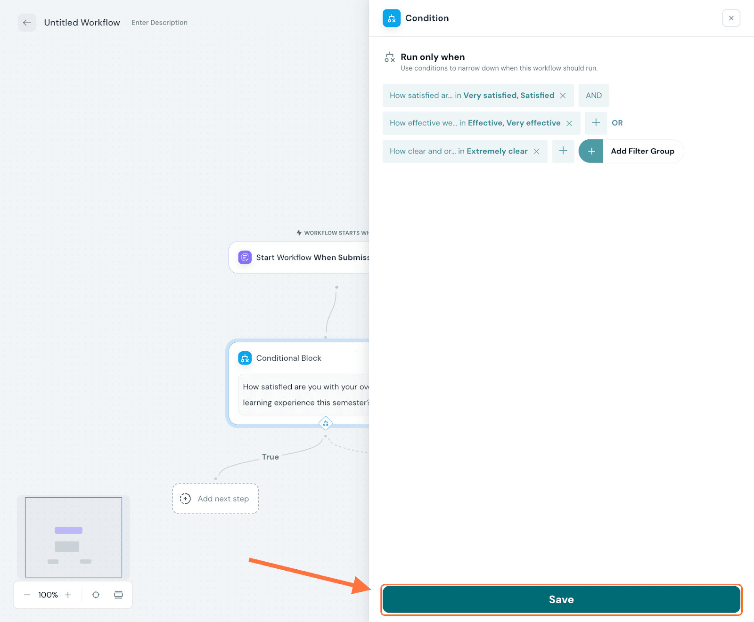Click the back arrow next to Untitled Workflow
Image resolution: width=754 pixels, height=622 pixels.
click(27, 23)
